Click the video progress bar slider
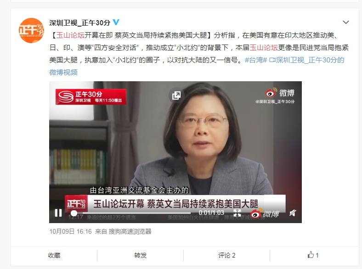The image size is (362, 269). tap(132, 213)
